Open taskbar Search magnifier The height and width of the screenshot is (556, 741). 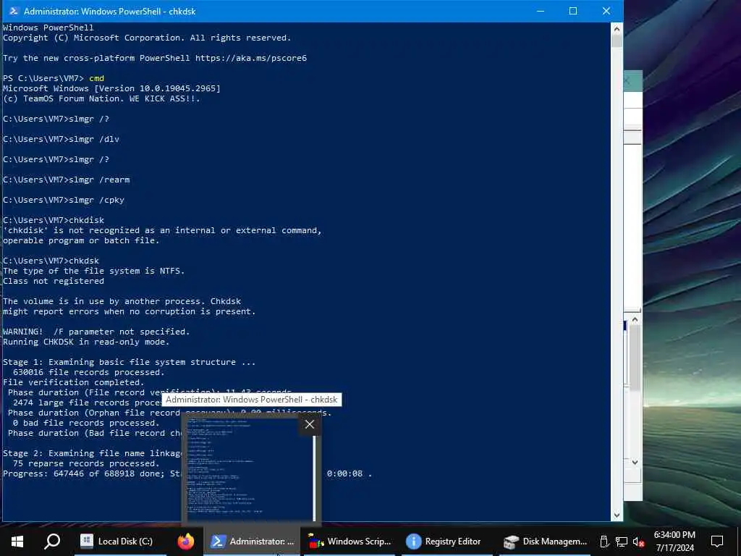tap(52, 541)
